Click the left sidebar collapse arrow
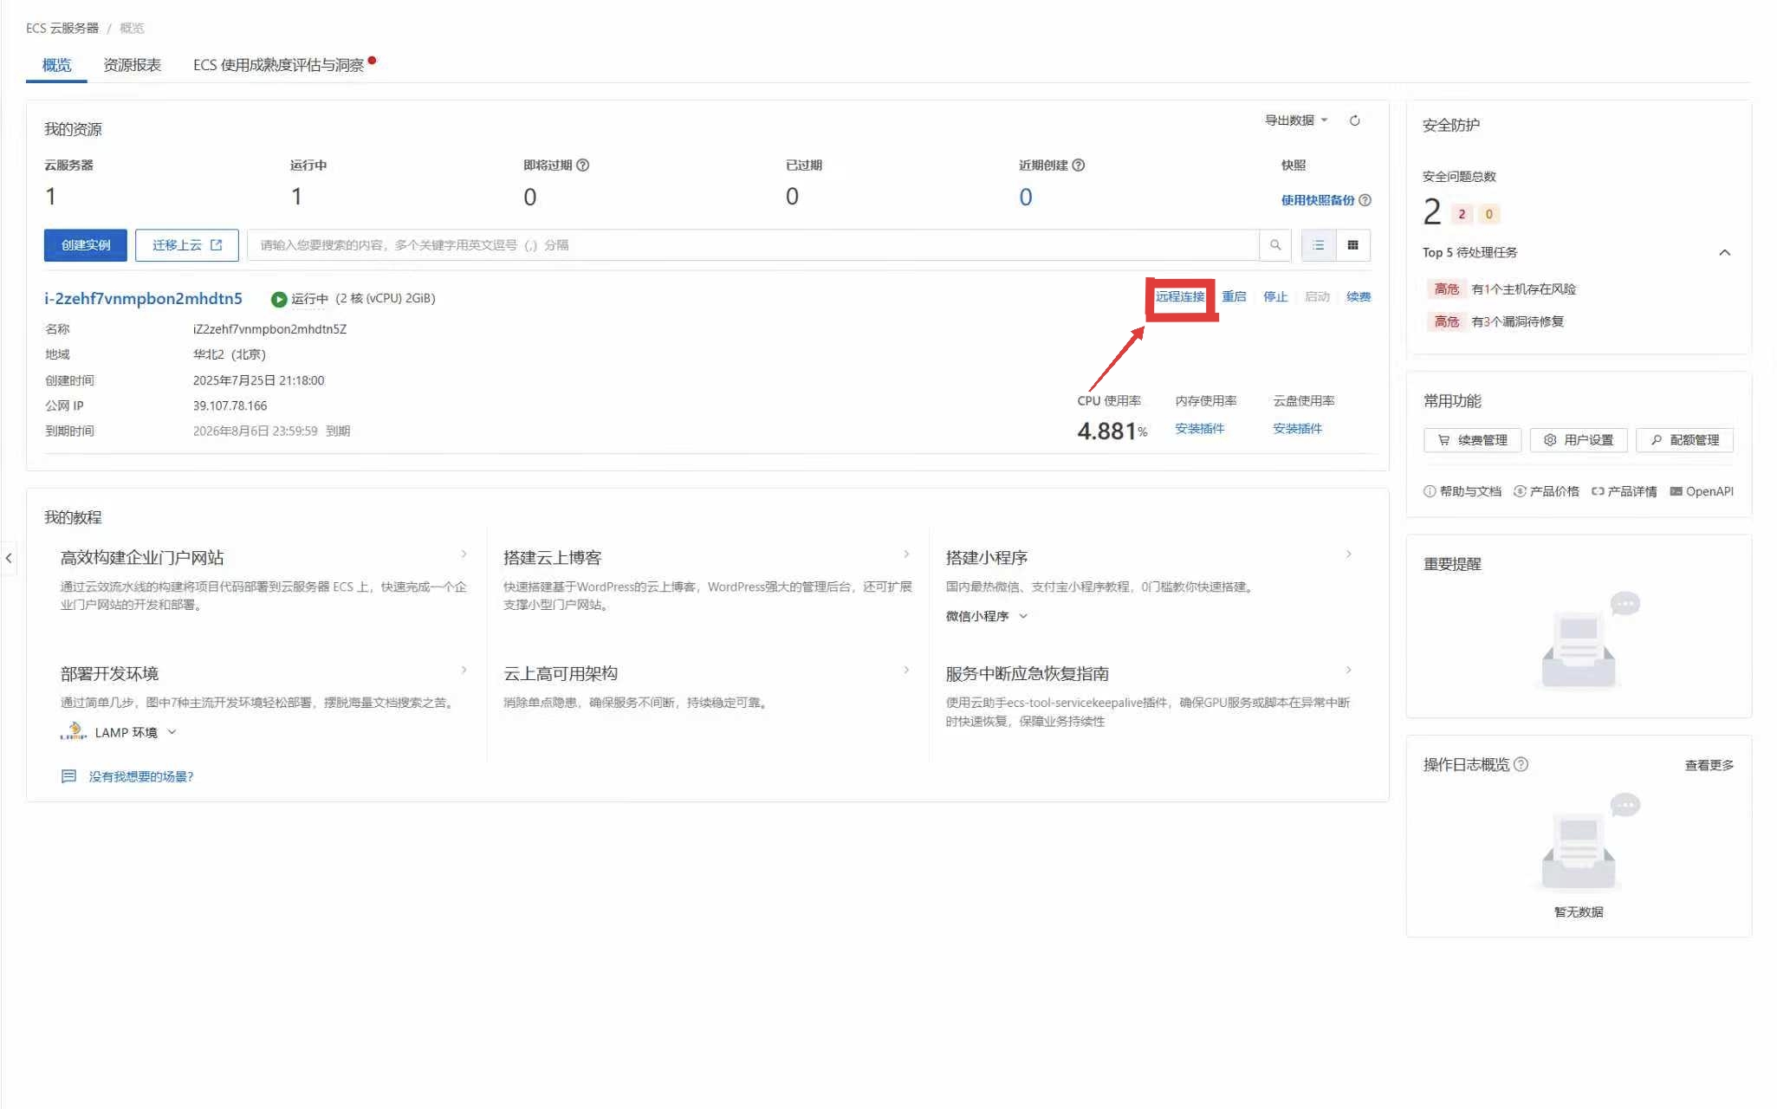This screenshot has height=1109, width=1777. coord(9,558)
